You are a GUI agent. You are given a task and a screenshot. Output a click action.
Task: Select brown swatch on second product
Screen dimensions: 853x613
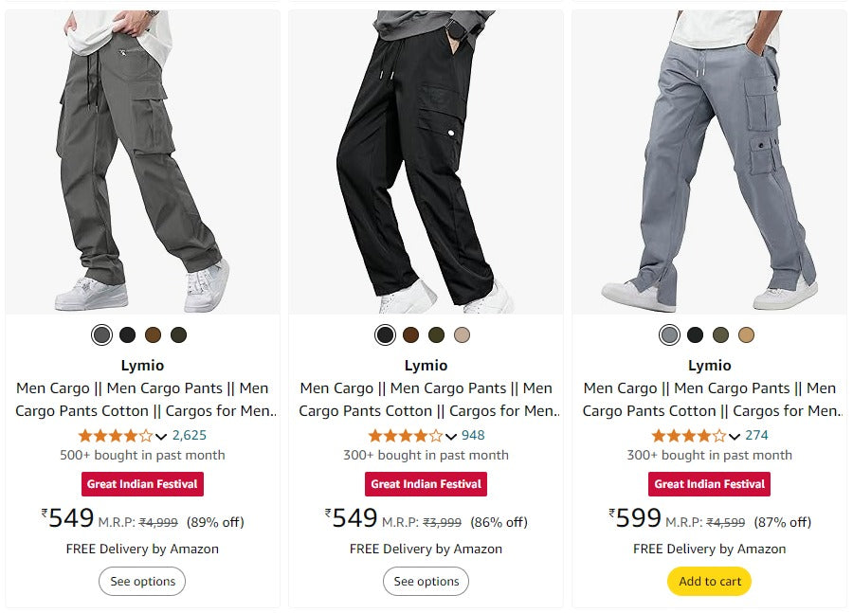410,334
